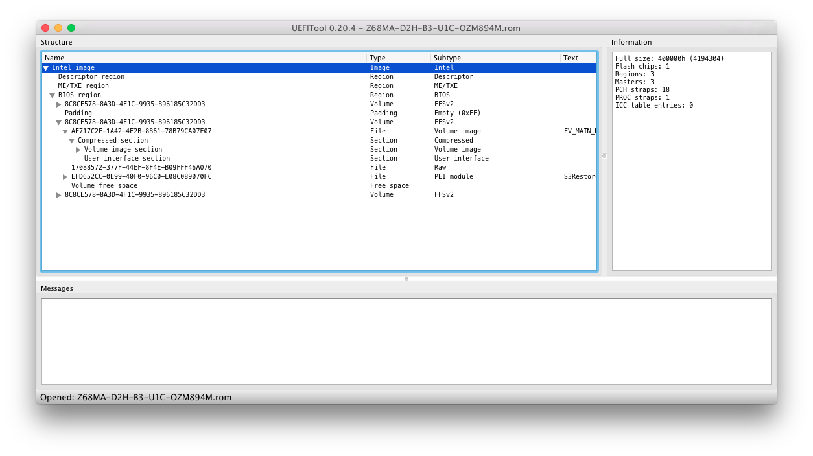The image size is (813, 456).
Task: Select the Volume free space row
Action: (104, 186)
